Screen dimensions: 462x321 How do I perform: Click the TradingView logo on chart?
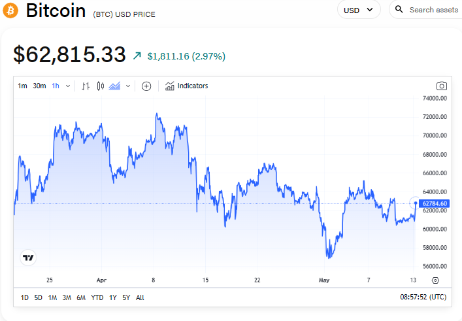coord(28,258)
